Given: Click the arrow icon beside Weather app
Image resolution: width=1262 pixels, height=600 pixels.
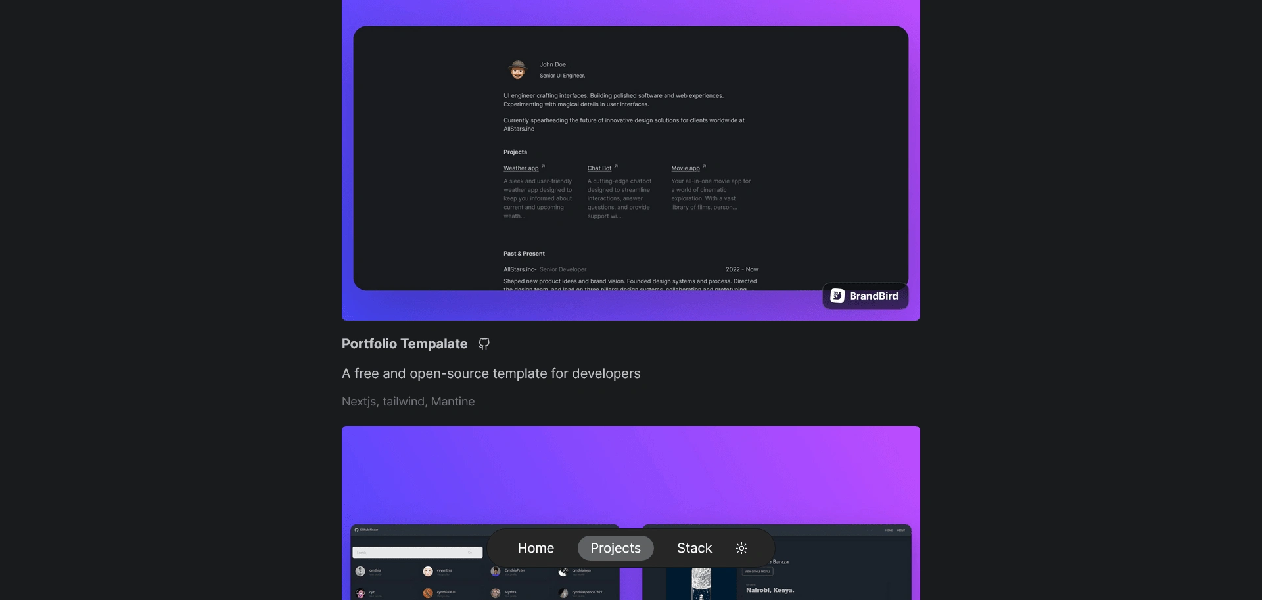Looking at the screenshot, I should coord(543,167).
